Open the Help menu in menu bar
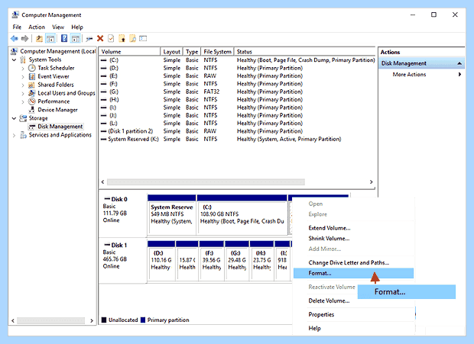 77,27
